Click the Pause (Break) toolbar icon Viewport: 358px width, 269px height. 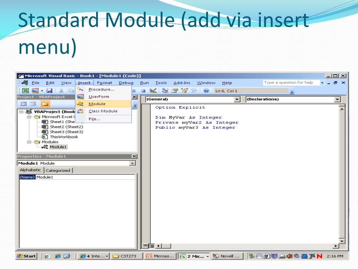(x=134, y=91)
